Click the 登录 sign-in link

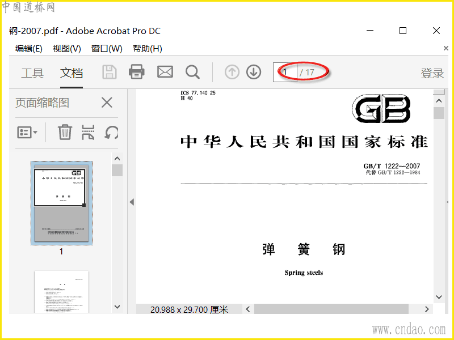[x=432, y=73]
